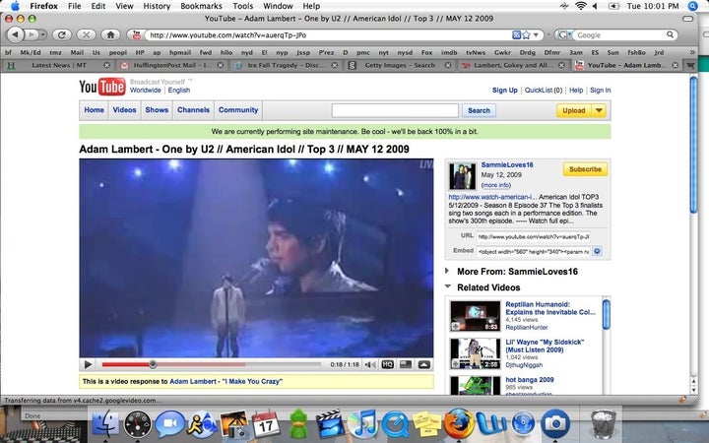
Task: Play the Adam Lambert video
Action: (x=88, y=364)
